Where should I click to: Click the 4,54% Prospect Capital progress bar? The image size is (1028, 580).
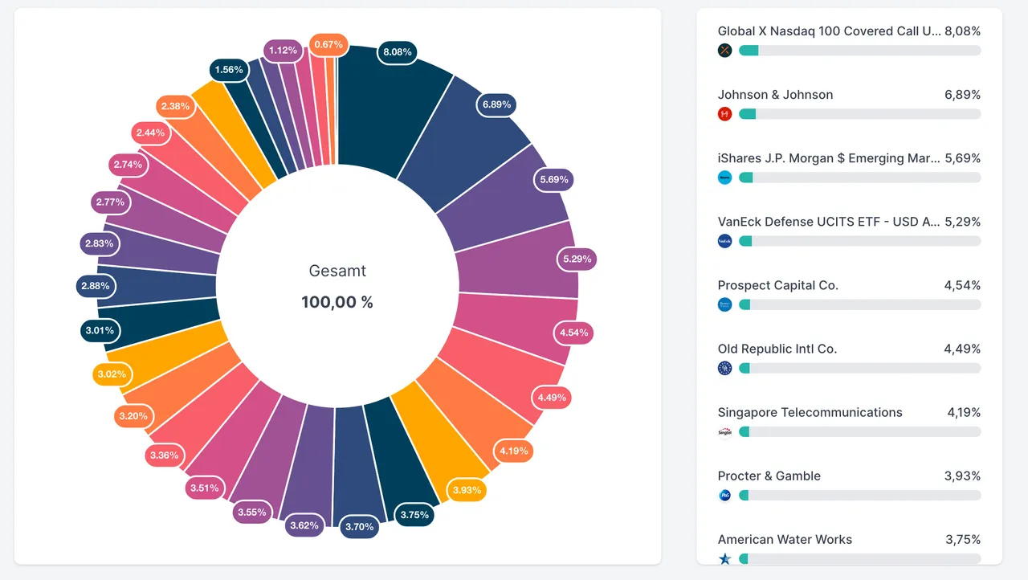pyautogui.click(x=859, y=304)
